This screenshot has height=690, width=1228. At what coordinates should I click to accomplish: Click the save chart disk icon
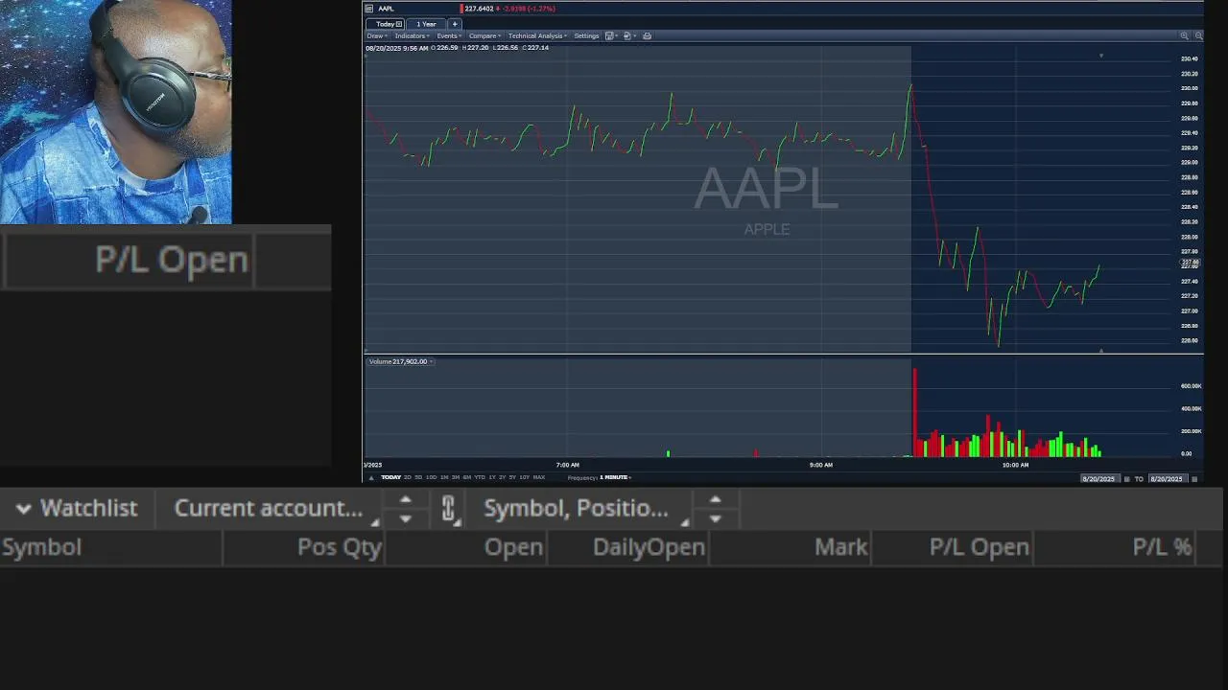[609, 35]
